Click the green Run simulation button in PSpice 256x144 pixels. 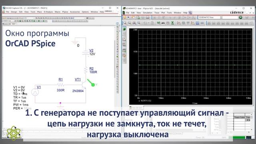click(240, 17)
